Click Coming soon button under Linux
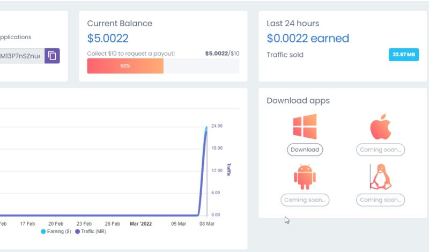Screen dimensions: 429x252 coord(380,199)
